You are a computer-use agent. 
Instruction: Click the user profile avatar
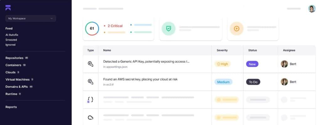point(312,9)
